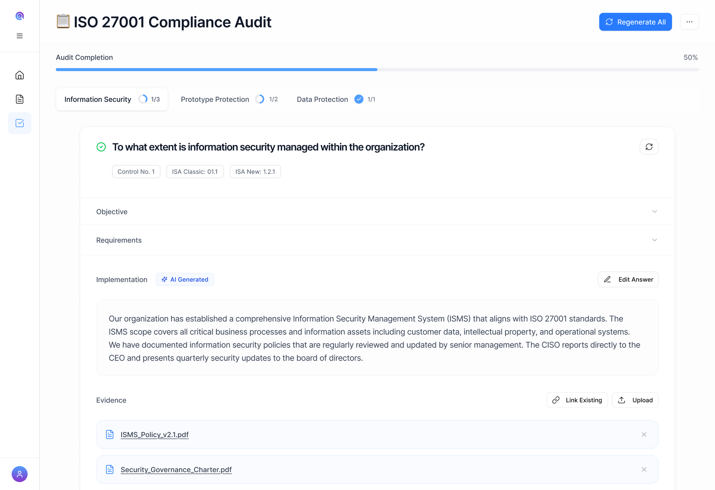Click the Regenerate All button

(x=635, y=22)
